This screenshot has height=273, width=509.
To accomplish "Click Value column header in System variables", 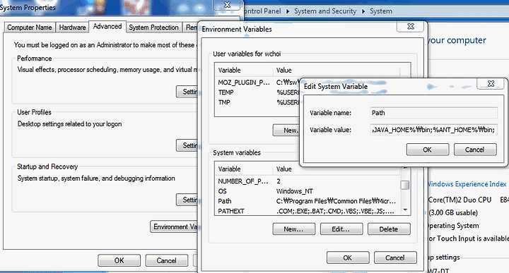I will (x=337, y=169).
